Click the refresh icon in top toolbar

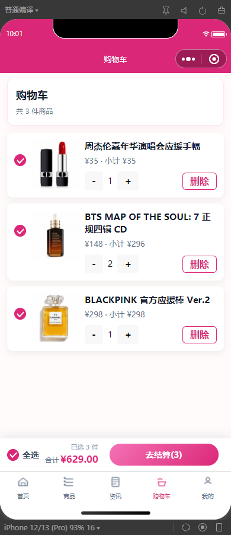[x=203, y=11]
